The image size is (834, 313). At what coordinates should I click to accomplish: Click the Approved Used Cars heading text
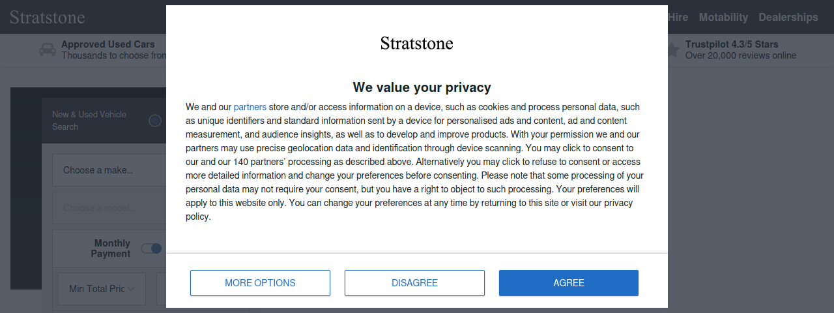[108, 44]
